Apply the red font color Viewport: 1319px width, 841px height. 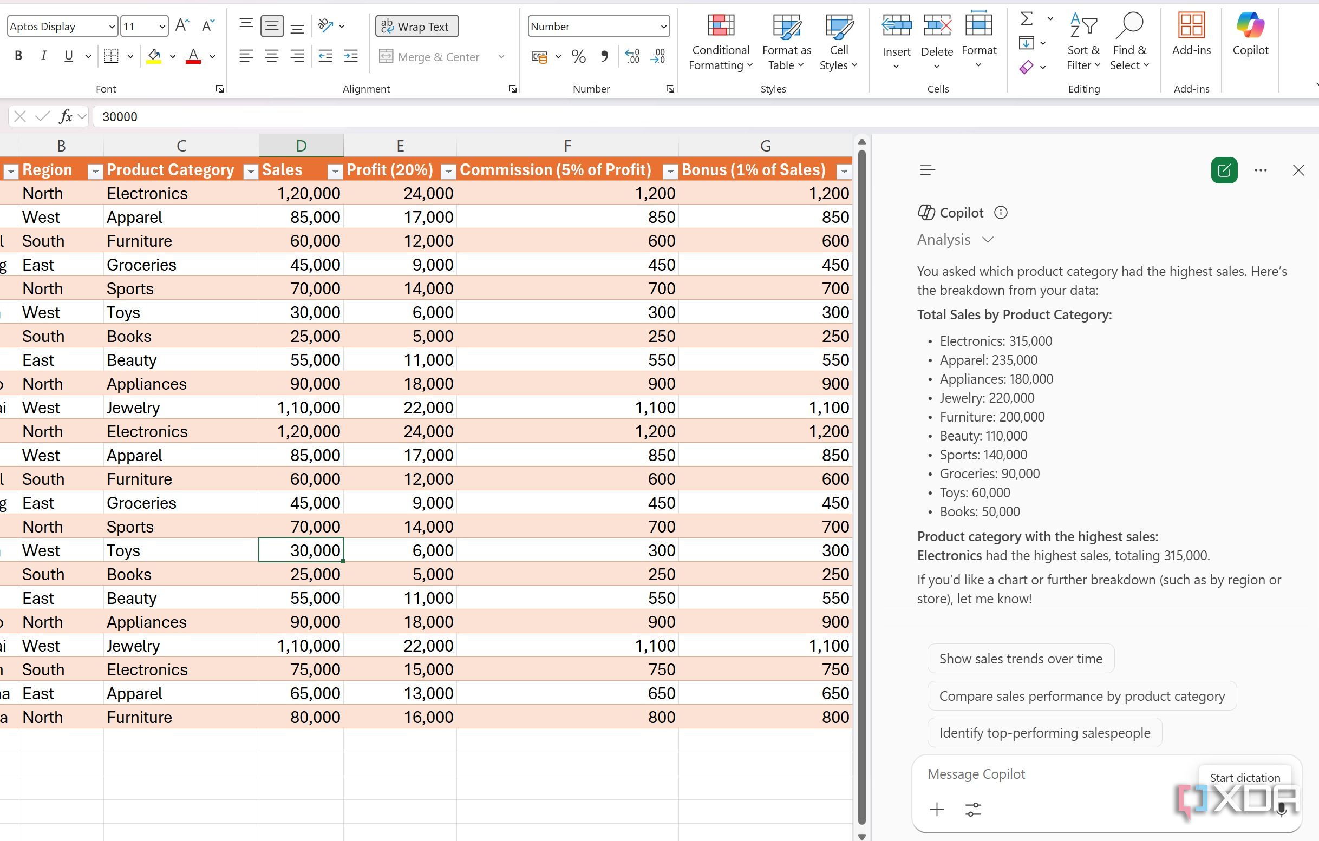click(x=193, y=56)
